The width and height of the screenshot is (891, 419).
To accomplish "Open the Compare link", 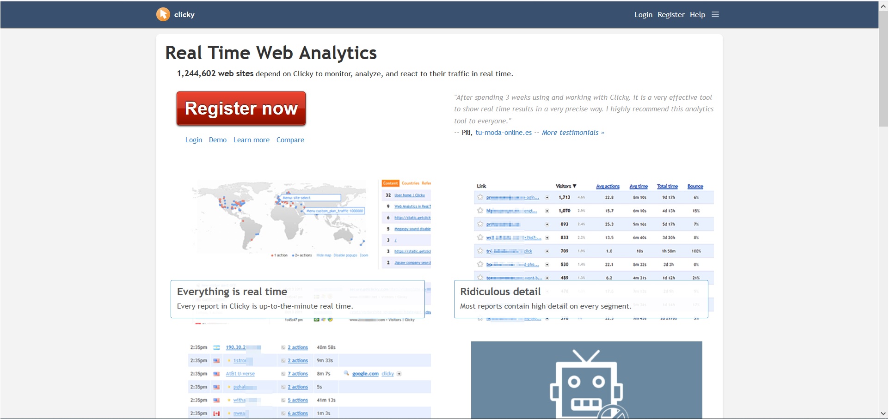I will pyautogui.click(x=290, y=140).
